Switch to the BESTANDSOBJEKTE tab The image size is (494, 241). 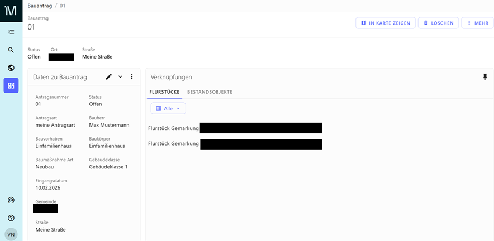pyautogui.click(x=210, y=92)
